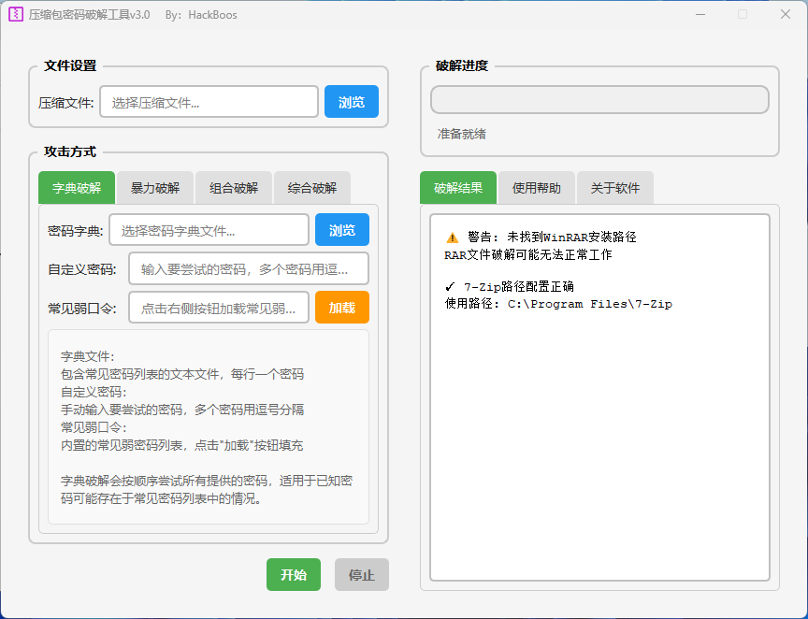Click the 选择密码字典文件 input box
808x619 pixels.
[208, 229]
